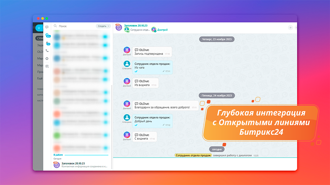Click the Из виджета message text
330x185 pixels.
click(142, 85)
